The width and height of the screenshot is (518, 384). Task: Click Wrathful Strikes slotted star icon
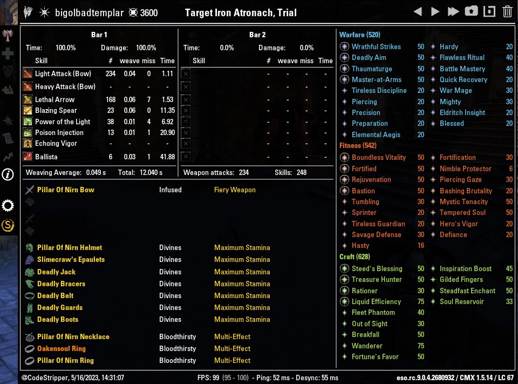click(345, 46)
